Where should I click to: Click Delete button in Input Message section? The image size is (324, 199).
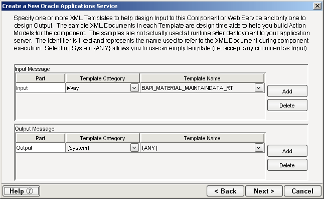click(x=287, y=105)
